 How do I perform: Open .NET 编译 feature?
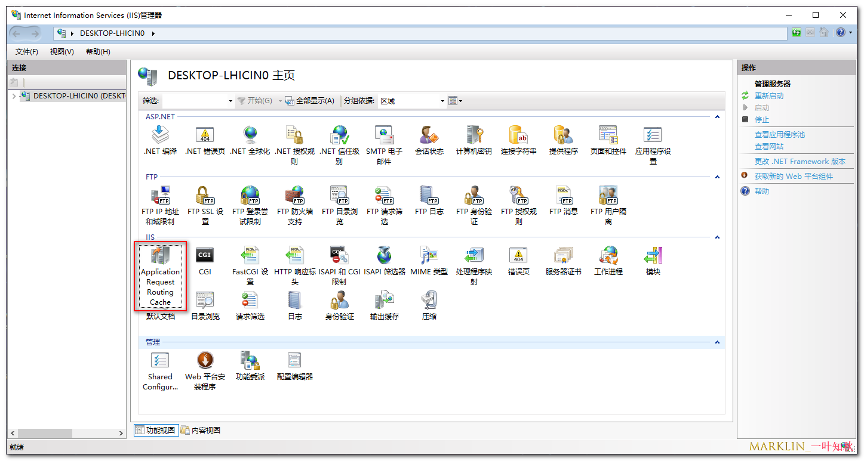tap(160, 141)
